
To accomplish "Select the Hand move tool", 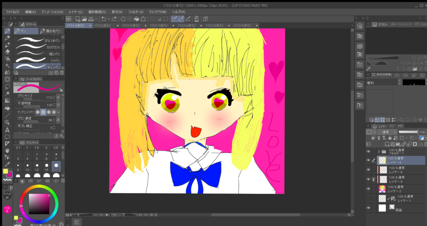I will click(x=8, y=150).
